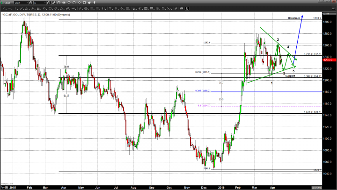Screen dimensions: 337x190
Task: Share chart via Facebook icon
Action: coord(95,3)
